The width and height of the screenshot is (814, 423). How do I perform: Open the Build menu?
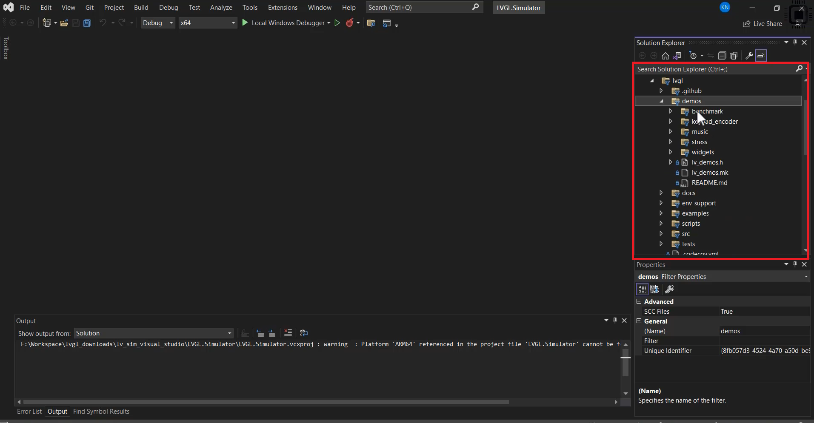pyautogui.click(x=141, y=8)
